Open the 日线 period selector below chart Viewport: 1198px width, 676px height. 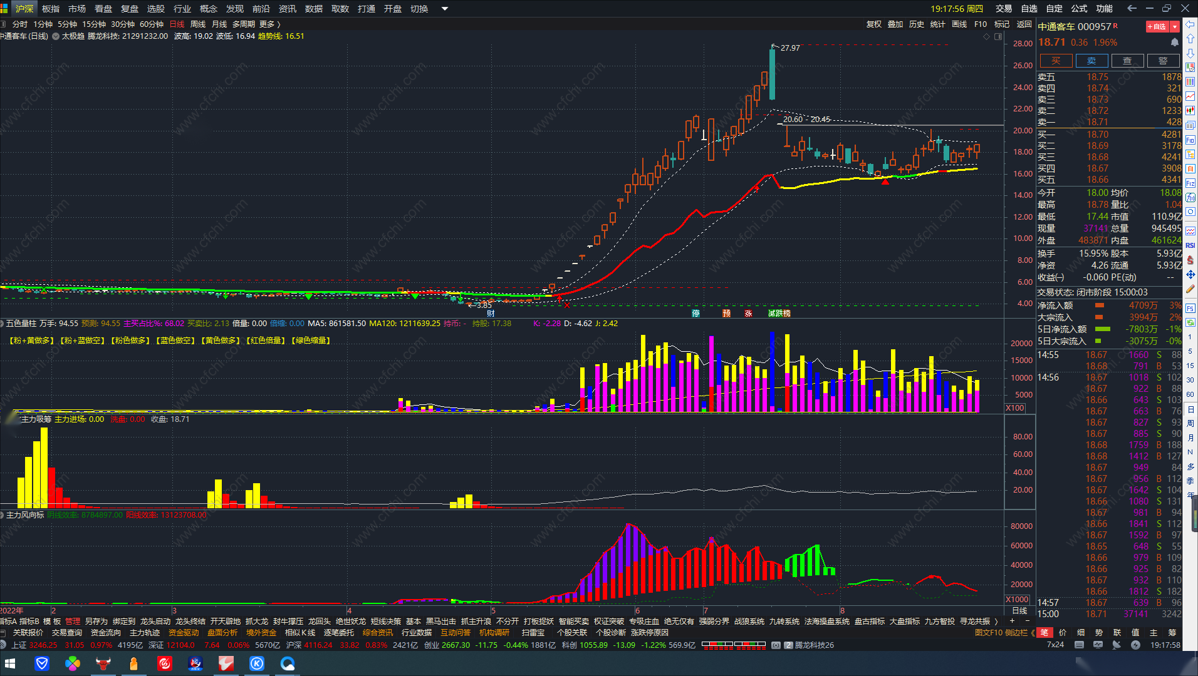(x=1020, y=611)
